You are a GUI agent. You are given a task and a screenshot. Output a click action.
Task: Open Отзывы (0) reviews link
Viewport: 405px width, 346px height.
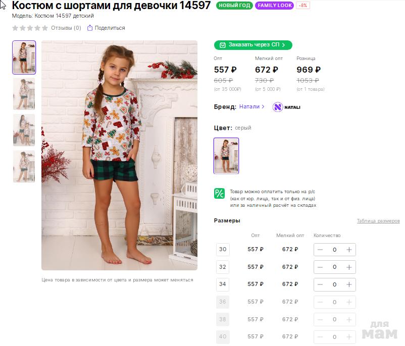[x=66, y=28]
